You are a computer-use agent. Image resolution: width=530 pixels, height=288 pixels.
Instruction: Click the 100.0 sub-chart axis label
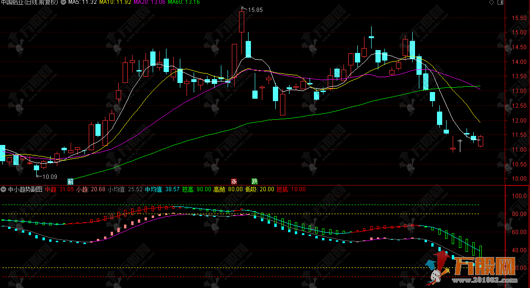point(519,195)
